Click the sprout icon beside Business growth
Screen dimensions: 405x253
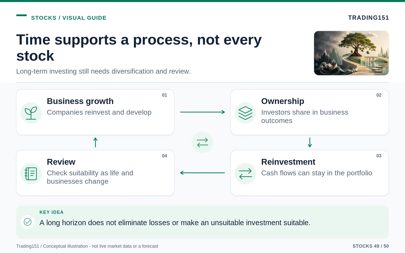click(31, 113)
